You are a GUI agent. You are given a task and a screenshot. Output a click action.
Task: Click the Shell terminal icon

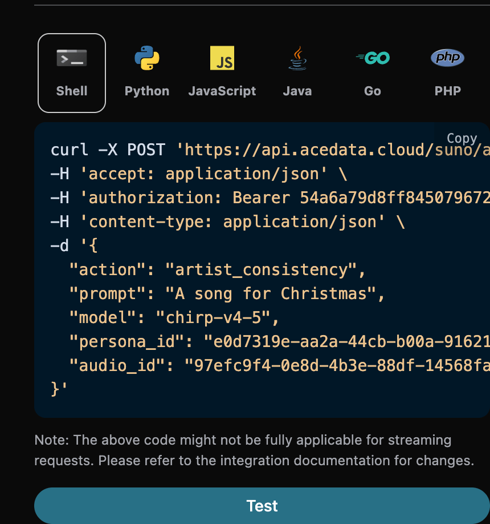pyautogui.click(x=72, y=58)
